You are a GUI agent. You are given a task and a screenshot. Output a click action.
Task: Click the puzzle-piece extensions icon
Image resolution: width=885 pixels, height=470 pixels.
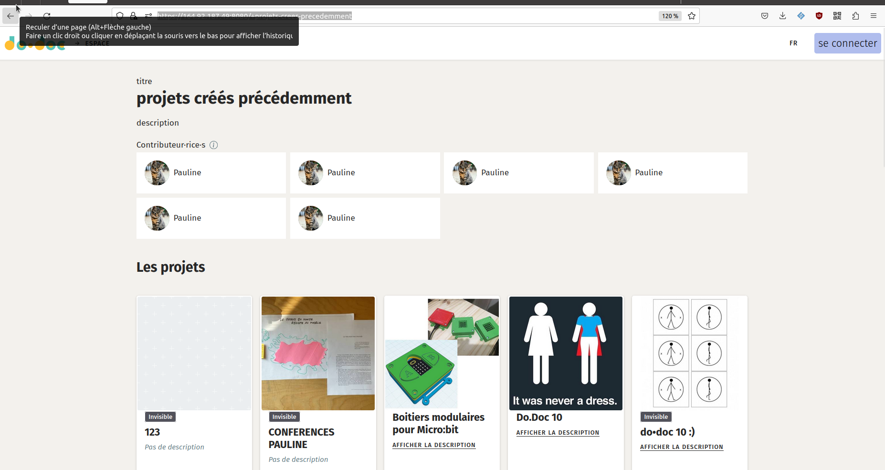pyautogui.click(x=855, y=16)
